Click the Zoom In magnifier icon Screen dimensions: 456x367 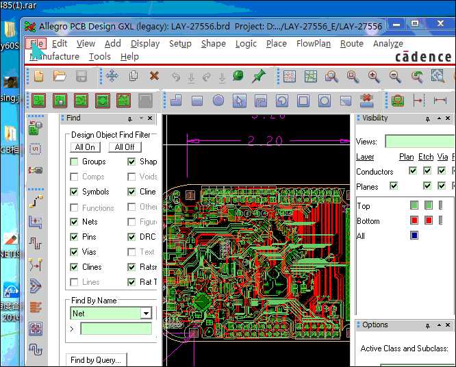[373, 77]
